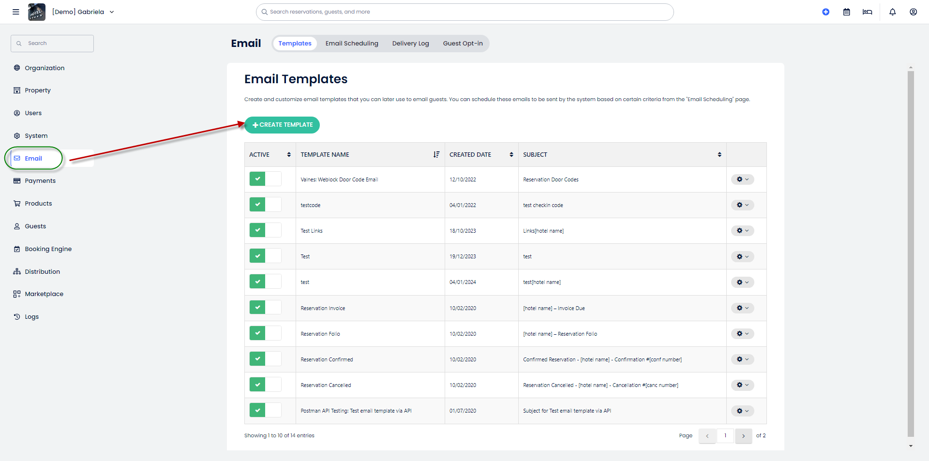Viewport: 929px width, 461px height.
Task: Go to next page of templates
Action: 743,436
